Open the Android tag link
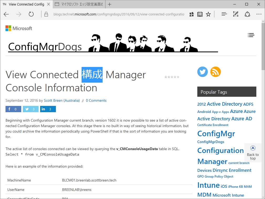 pos(204,112)
